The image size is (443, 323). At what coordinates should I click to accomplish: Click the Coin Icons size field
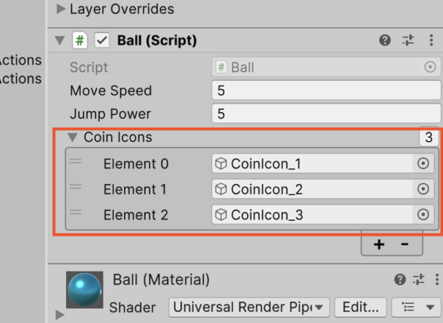point(429,137)
